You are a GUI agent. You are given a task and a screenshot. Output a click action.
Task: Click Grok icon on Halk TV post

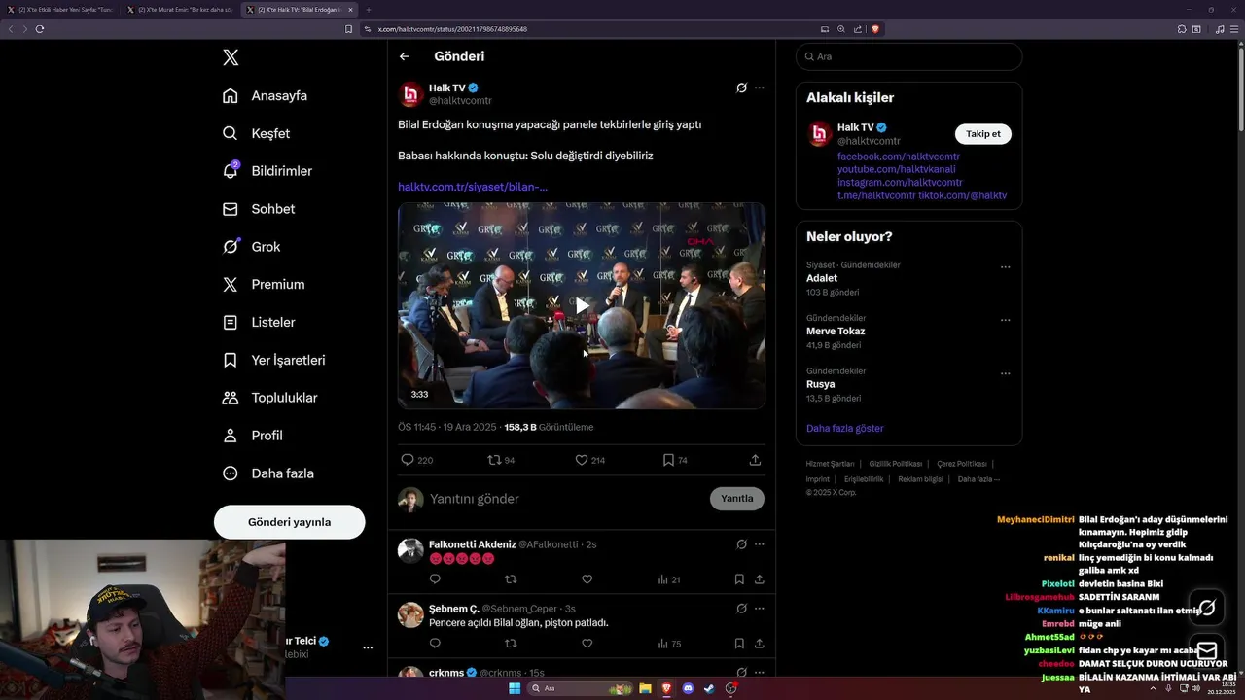point(741,87)
